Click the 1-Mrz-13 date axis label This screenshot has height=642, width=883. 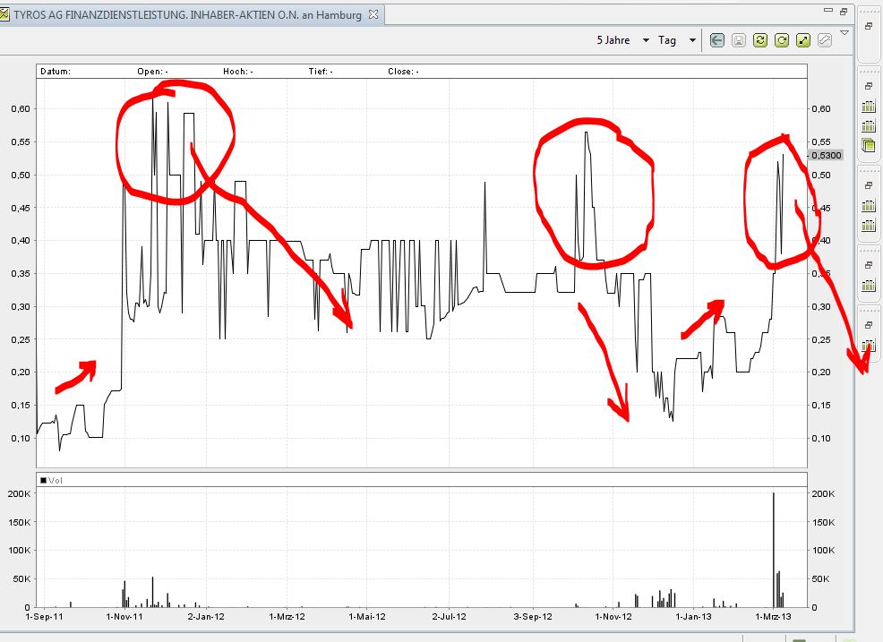point(773,617)
